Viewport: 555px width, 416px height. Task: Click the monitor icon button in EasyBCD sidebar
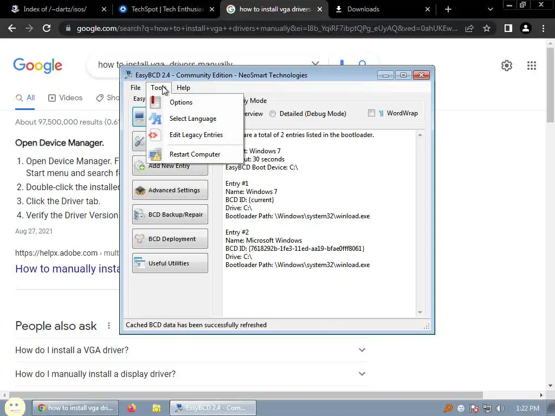[139, 117]
